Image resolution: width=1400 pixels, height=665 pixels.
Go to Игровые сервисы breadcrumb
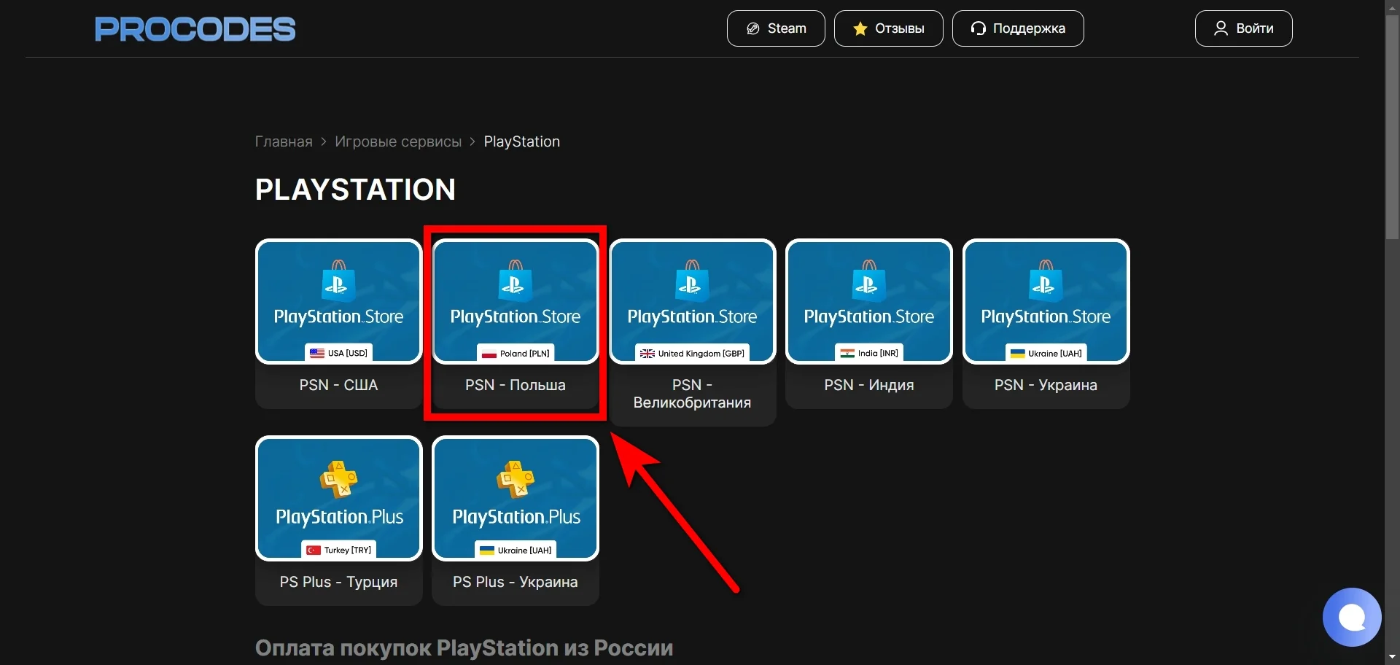click(398, 141)
